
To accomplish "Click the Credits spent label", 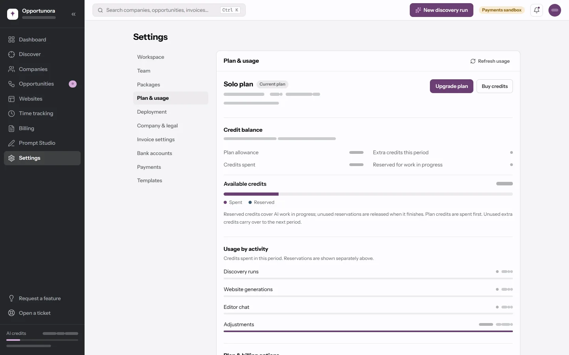I will pyautogui.click(x=239, y=165).
